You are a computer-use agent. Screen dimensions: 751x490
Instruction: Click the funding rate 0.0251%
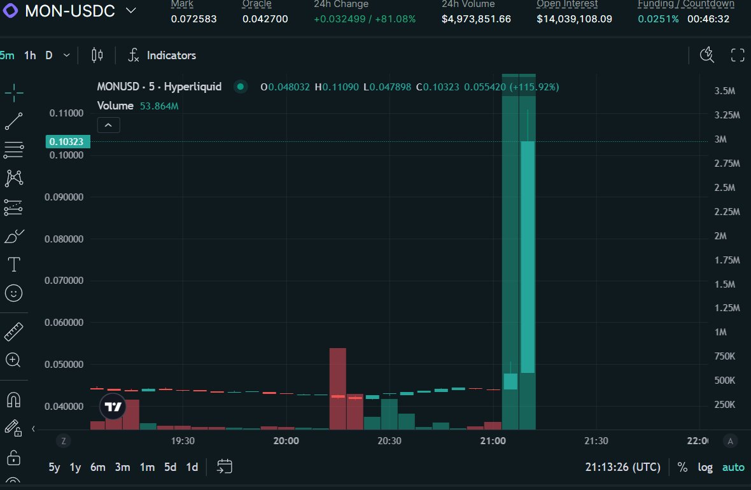click(658, 19)
